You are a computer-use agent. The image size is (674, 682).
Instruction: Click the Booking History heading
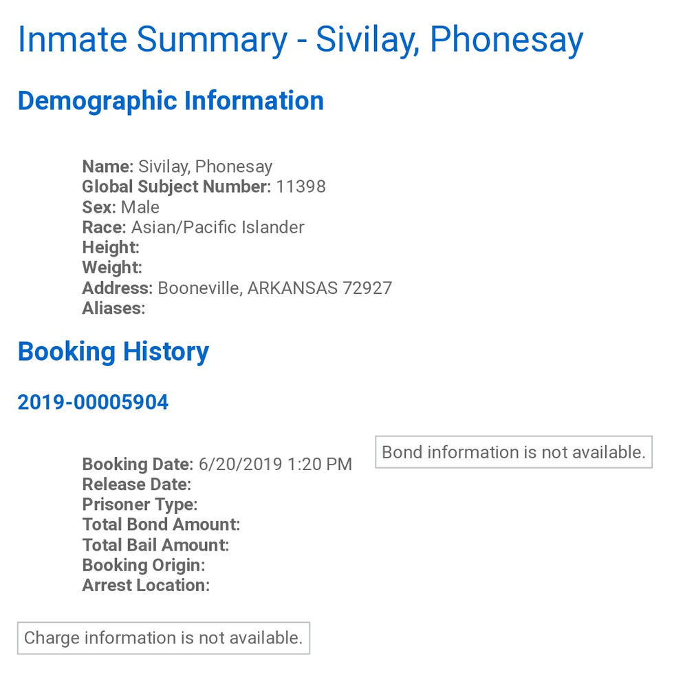[x=113, y=352]
